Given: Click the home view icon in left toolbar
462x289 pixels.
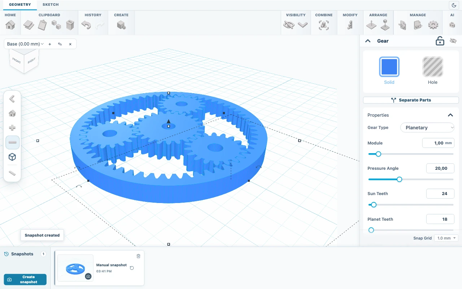Looking at the screenshot, I should click(x=12, y=113).
